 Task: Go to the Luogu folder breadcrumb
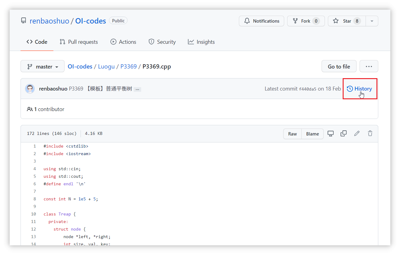pyautogui.click(x=106, y=66)
